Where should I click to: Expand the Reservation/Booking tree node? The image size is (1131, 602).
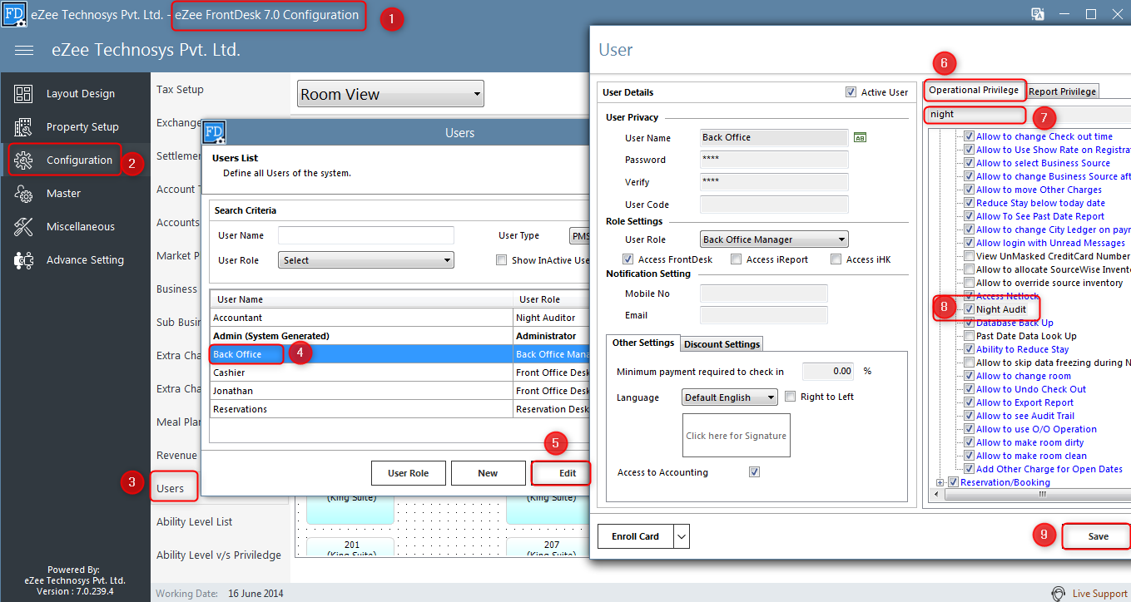pyautogui.click(x=940, y=482)
